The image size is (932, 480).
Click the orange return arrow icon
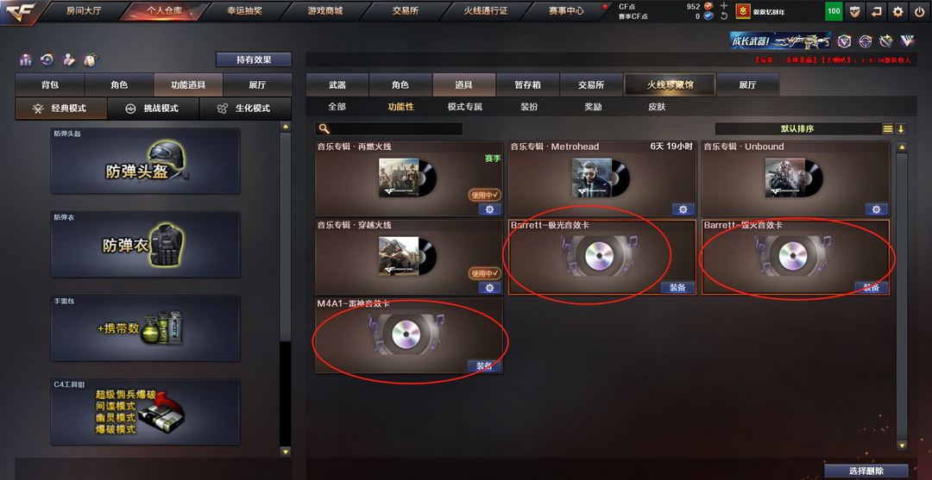point(877,10)
